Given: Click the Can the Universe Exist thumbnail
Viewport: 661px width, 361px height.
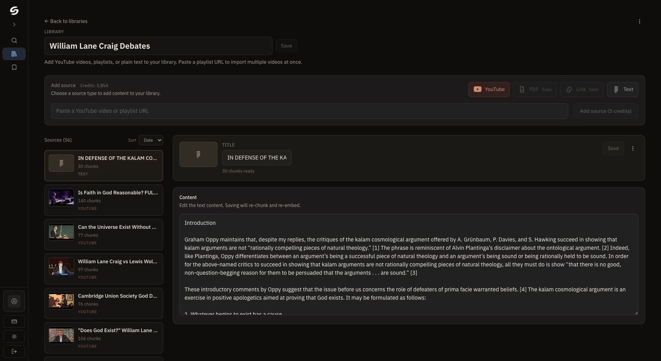Looking at the screenshot, I should [61, 232].
